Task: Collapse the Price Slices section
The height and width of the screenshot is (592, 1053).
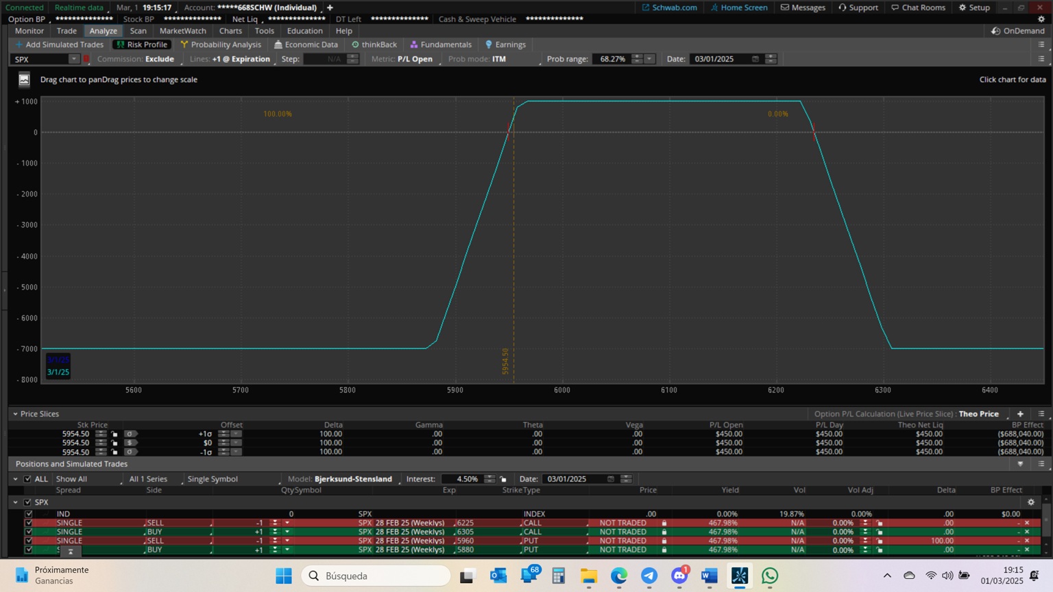Action: point(15,414)
